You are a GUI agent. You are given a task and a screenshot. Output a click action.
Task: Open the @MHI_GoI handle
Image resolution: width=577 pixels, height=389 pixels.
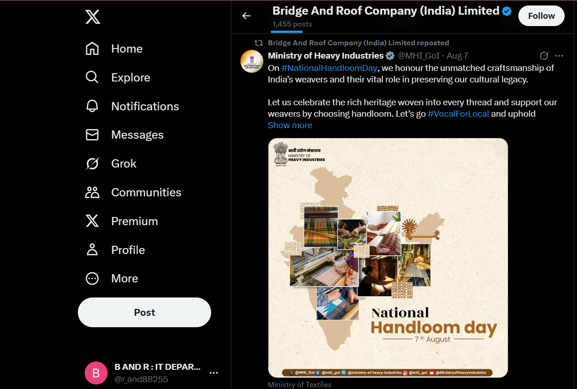(x=419, y=56)
